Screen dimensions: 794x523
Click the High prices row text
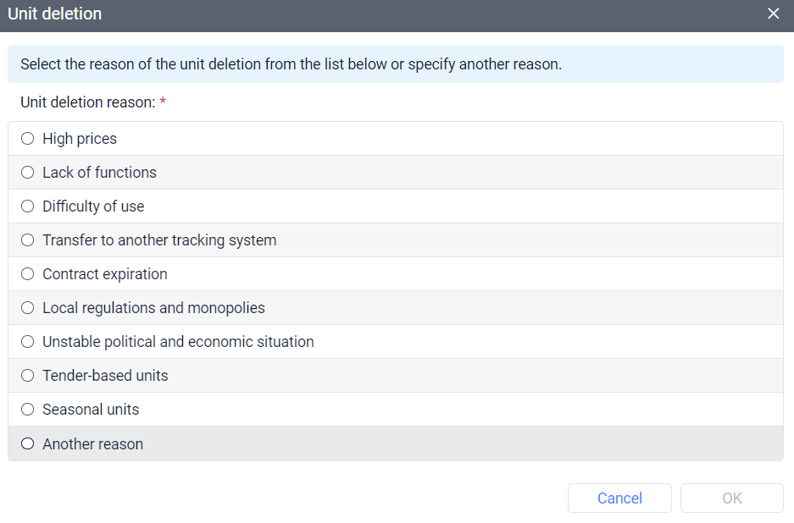(x=80, y=138)
